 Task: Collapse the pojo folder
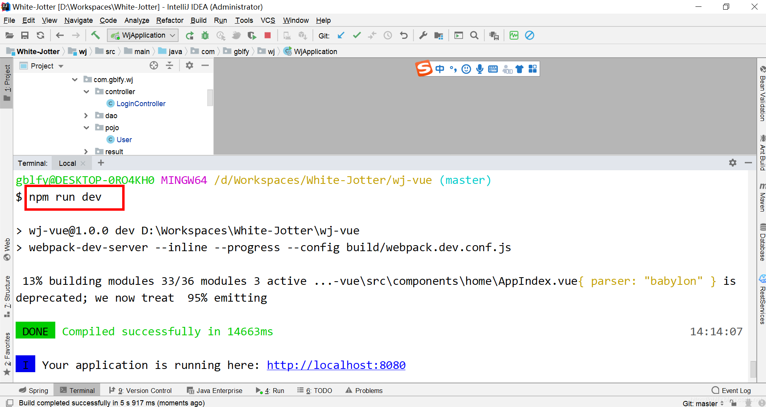(x=87, y=128)
